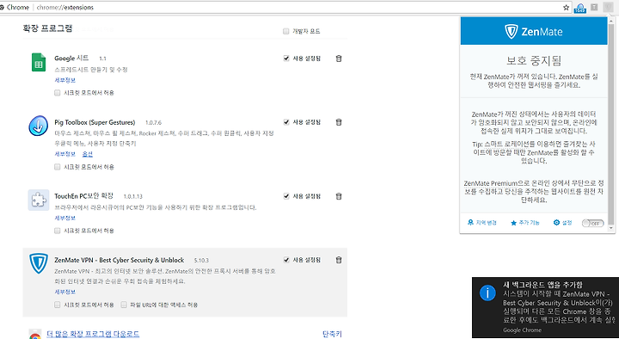The height and width of the screenshot is (339, 619).
Task: Click the ZenMate VPN - Best Cyber Security & Unblock title
Action: click(120, 260)
